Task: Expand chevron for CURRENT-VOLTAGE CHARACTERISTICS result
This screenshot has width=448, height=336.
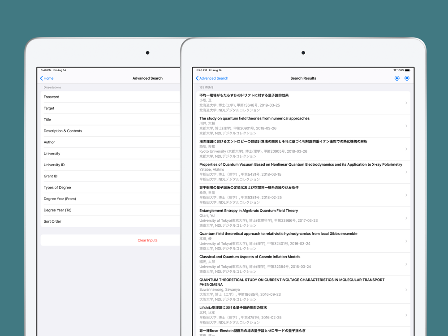Action: (406, 290)
